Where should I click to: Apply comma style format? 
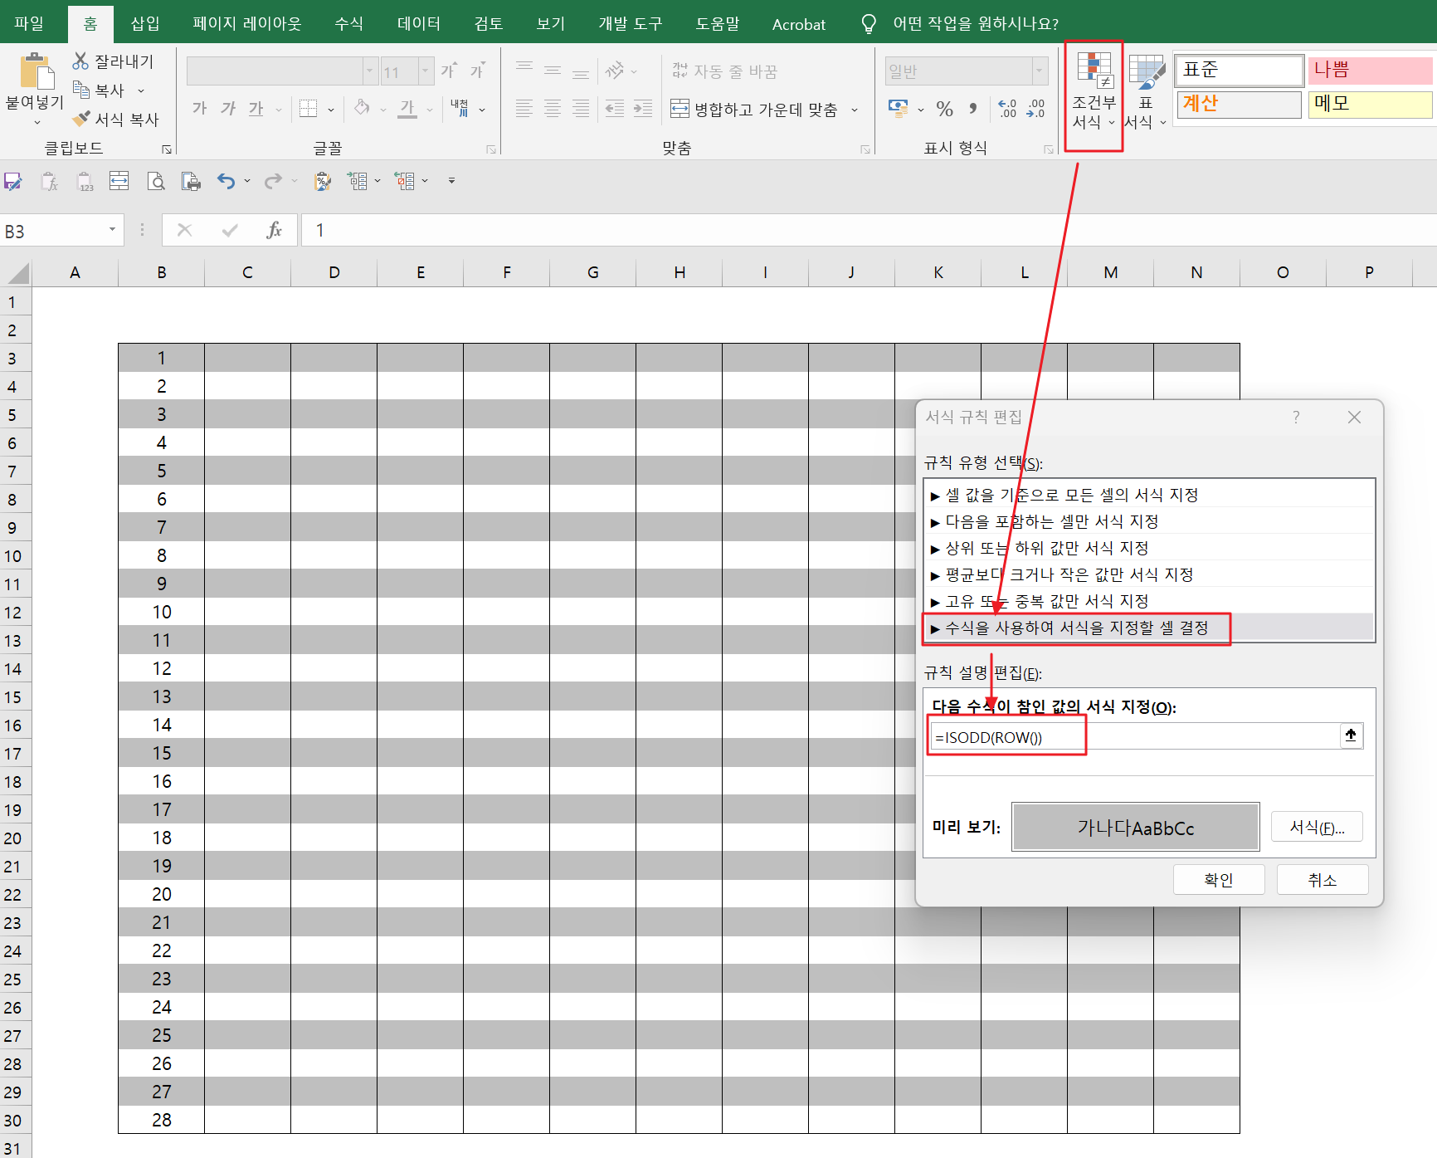point(972,108)
